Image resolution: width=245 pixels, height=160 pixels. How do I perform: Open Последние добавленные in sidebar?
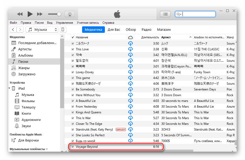[34, 43]
